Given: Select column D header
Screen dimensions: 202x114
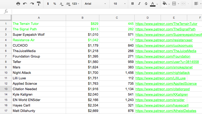Looking at the screenshot, I should coord(148,18).
